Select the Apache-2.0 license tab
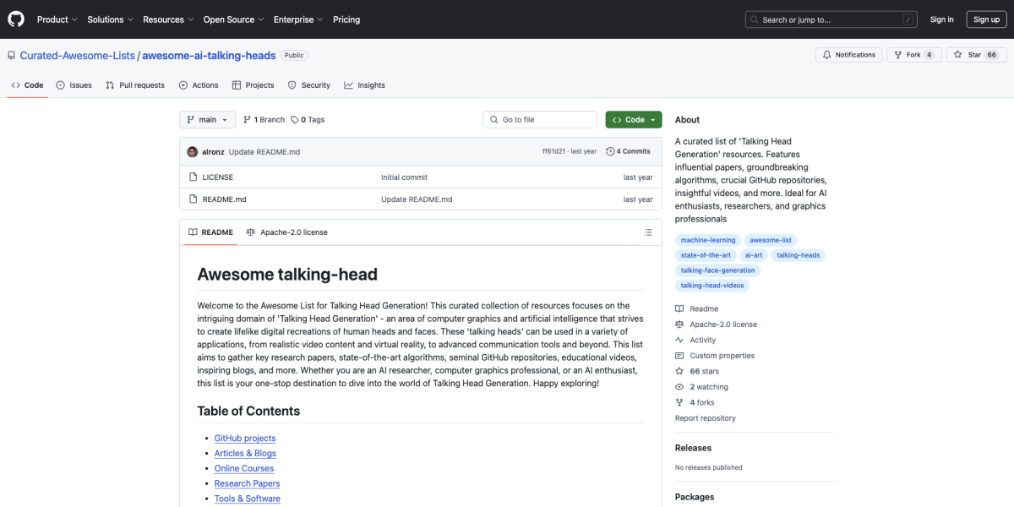Image resolution: width=1014 pixels, height=507 pixels. click(x=287, y=232)
